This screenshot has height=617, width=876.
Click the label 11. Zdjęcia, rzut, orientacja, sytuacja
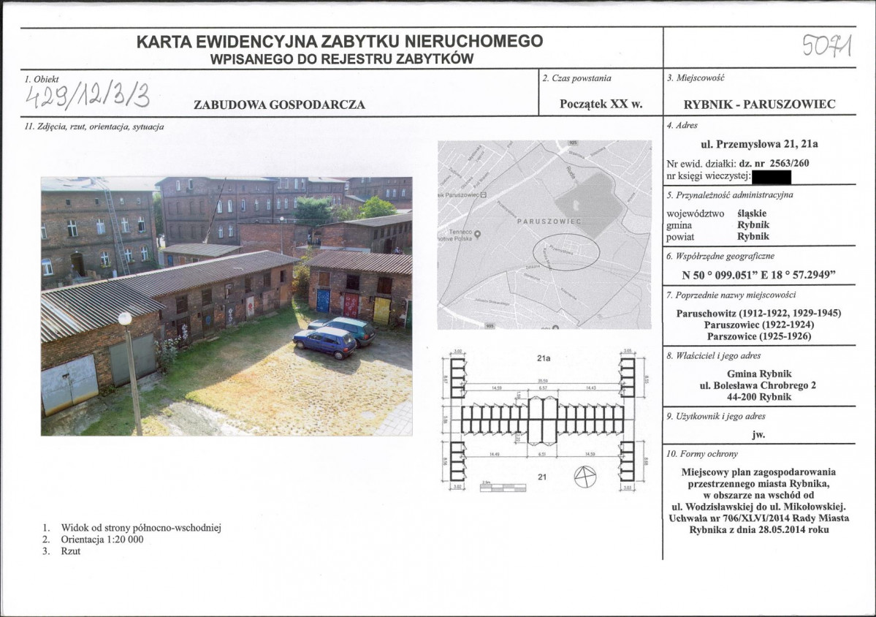pyautogui.click(x=94, y=127)
